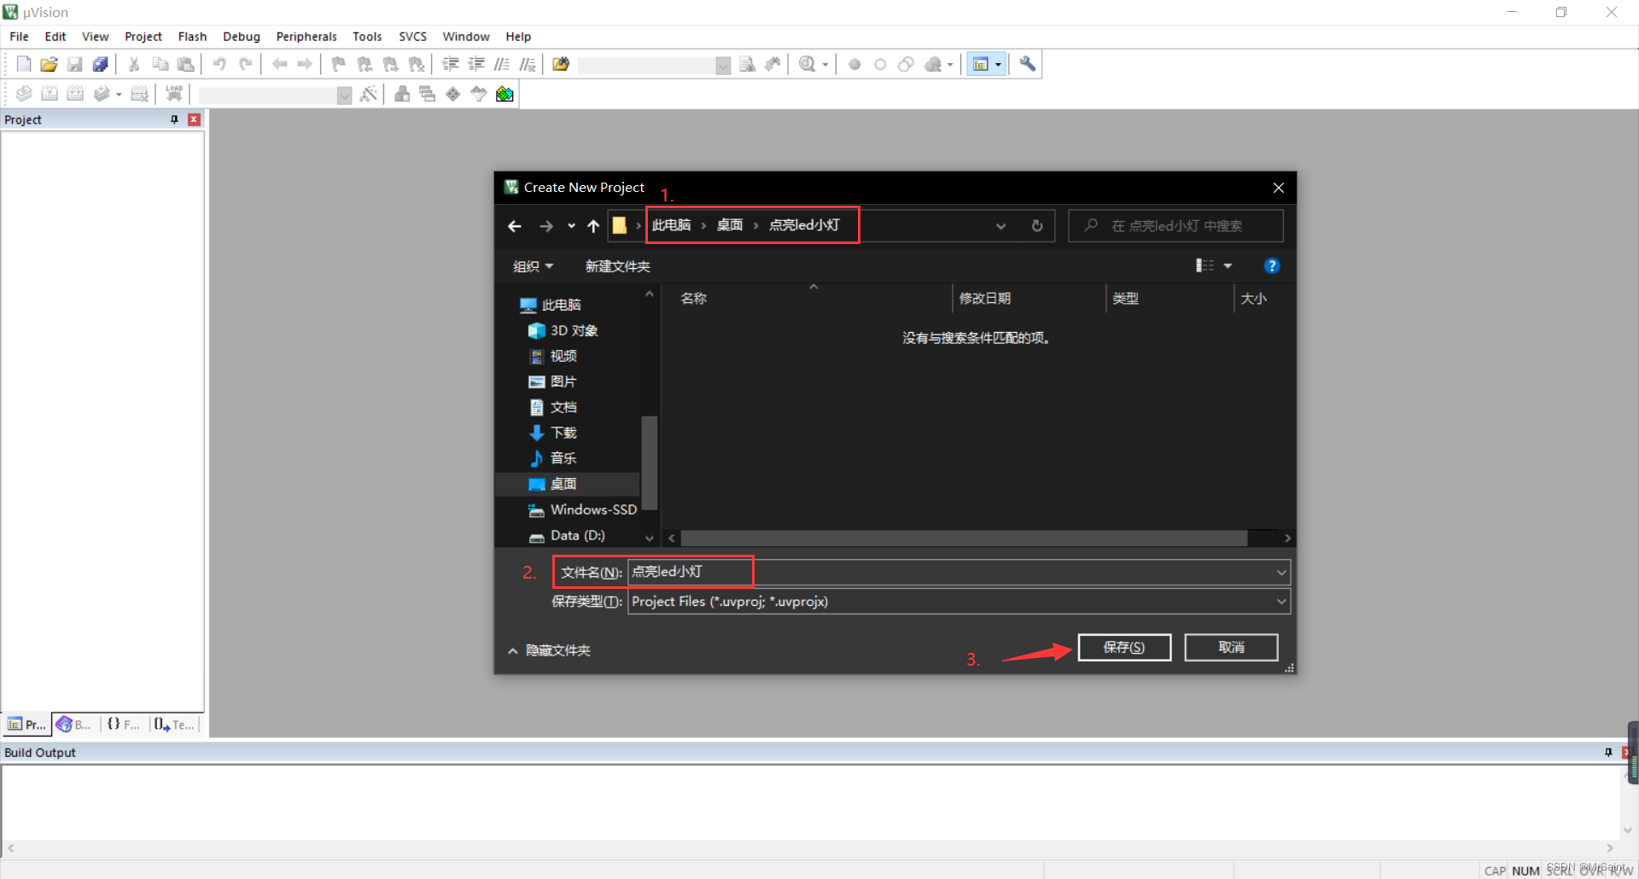The width and height of the screenshot is (1639, 879).
Task: Open the 组织 dropdown menu
Action: (533, 266)
